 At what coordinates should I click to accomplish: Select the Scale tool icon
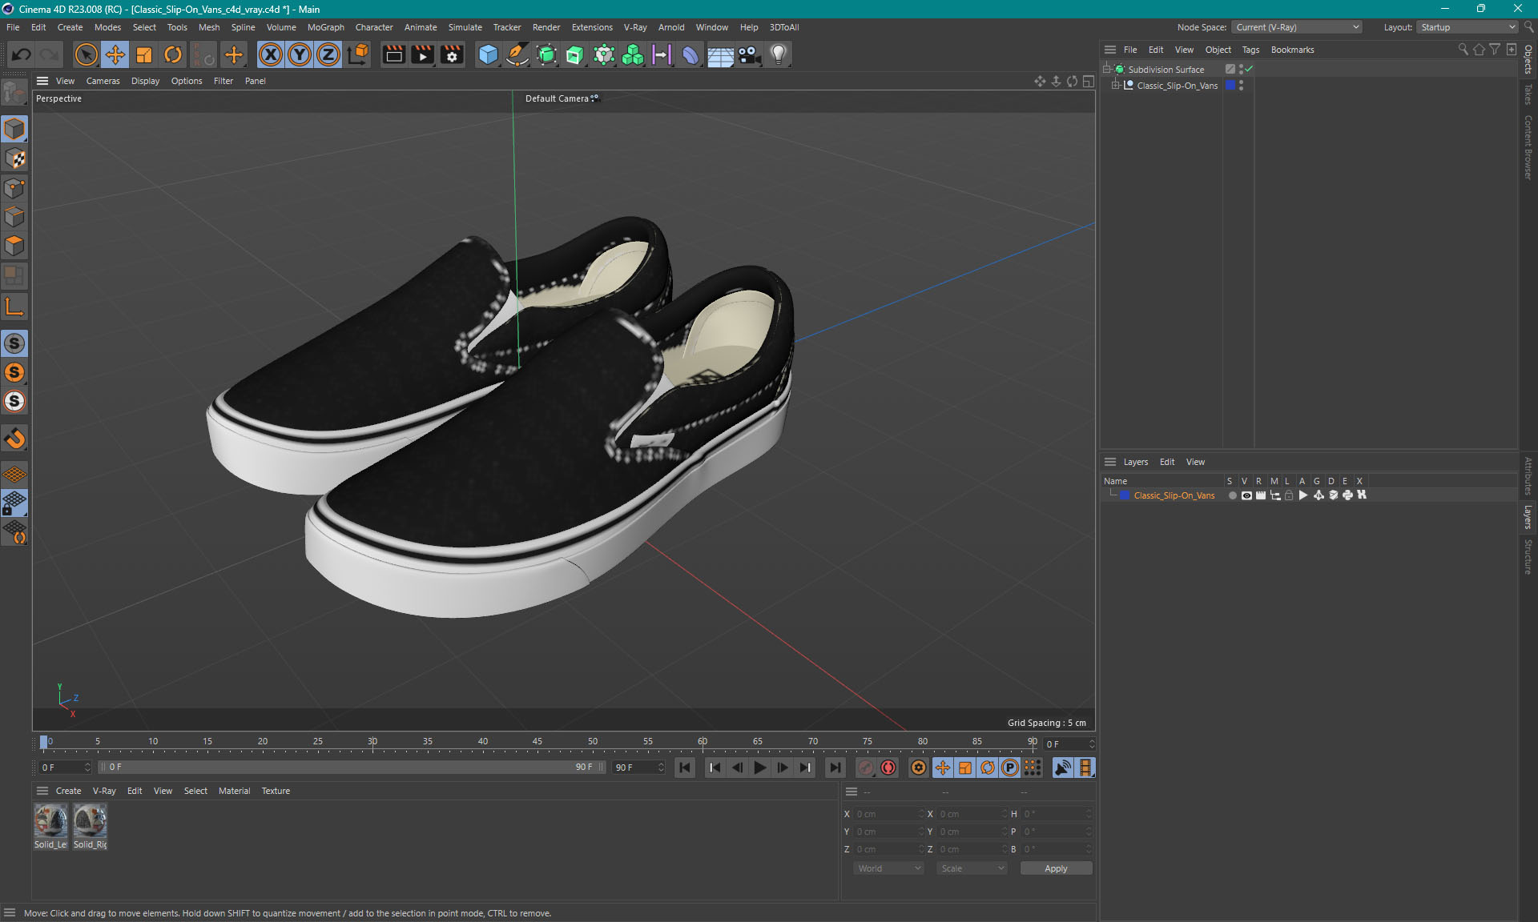pyautogui.click(x=144, y=54)
